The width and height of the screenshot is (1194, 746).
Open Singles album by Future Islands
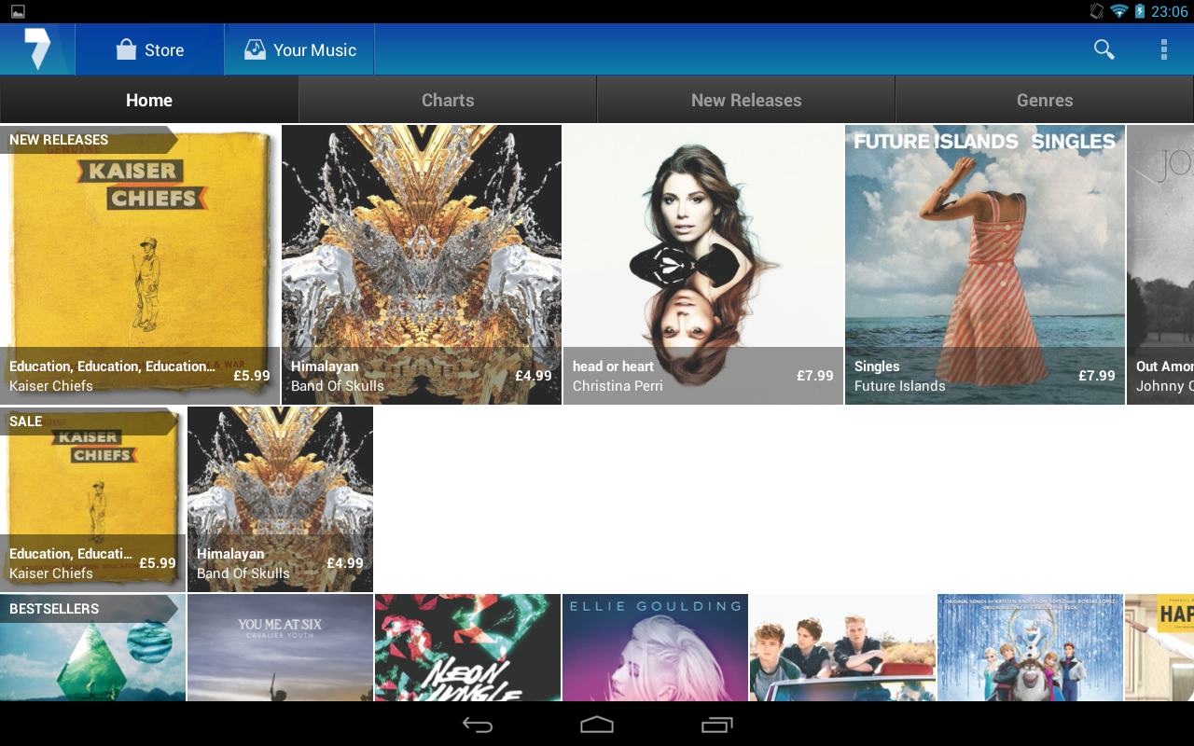985,265
